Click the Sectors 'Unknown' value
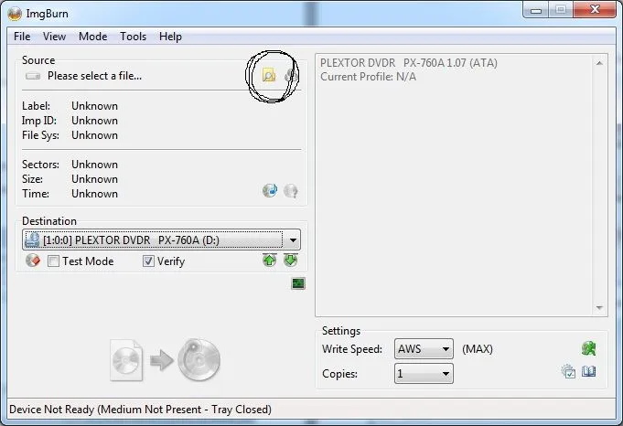The image size is (623, 426). click(x=94, y=165)
